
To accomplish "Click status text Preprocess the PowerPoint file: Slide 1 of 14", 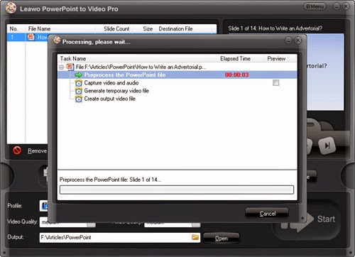I will [x=110, y=180].
